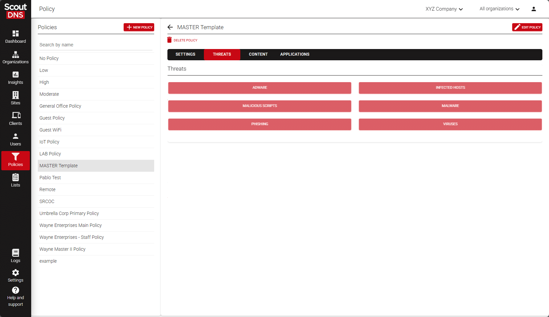Click the back arrow beside MASTER Template
The width and height of the screenshot is (549, 317).
[170, 27]
